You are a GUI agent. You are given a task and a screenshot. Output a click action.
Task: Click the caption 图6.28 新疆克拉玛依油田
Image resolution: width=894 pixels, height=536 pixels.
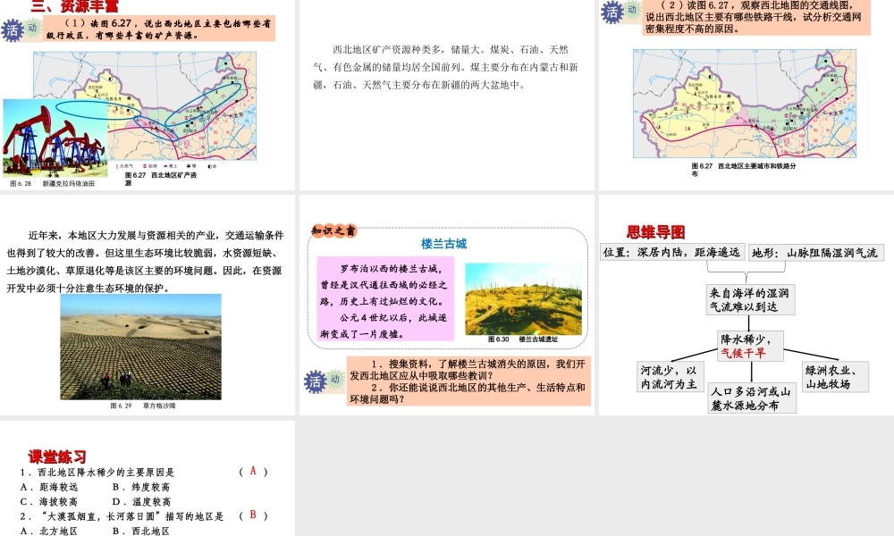(x=53, y=184)
